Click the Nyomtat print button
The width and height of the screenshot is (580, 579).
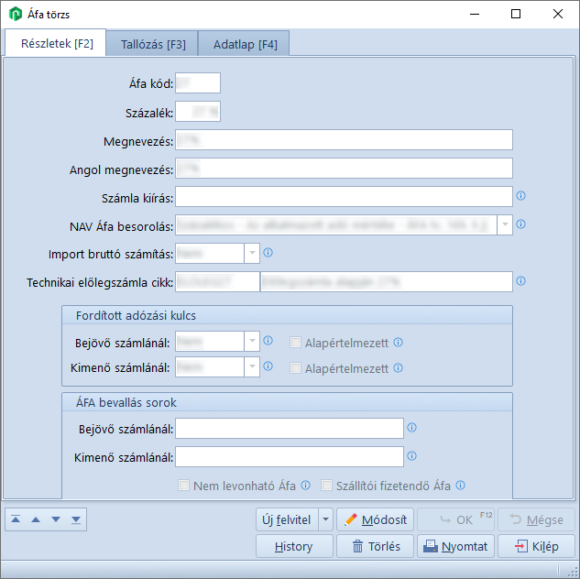coord(456,546)
